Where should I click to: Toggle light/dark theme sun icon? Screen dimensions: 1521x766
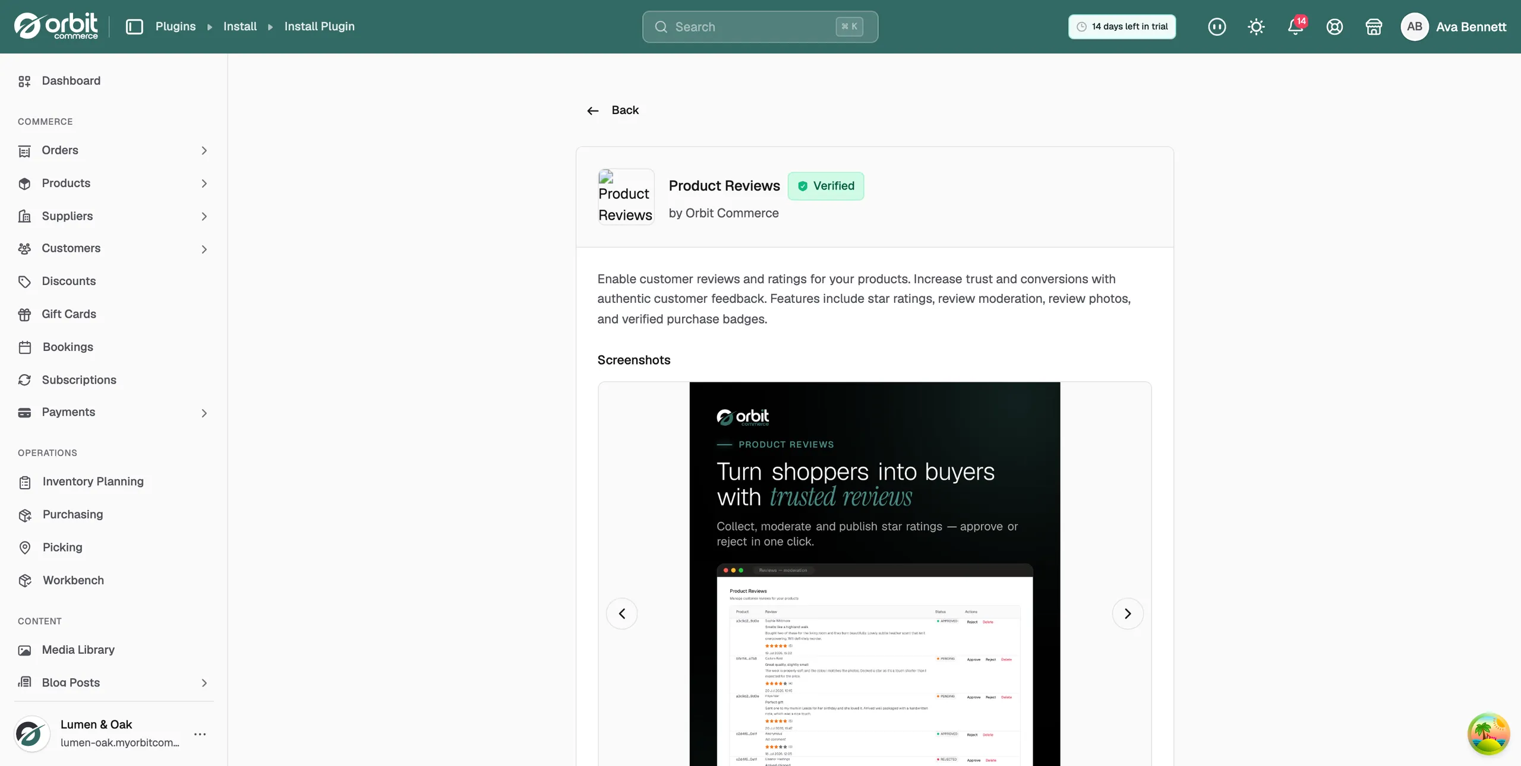tap(1256, 27)
